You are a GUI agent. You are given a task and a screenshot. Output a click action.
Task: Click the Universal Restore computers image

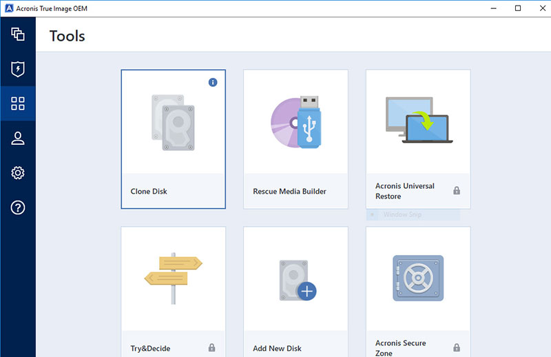(419, 120)
